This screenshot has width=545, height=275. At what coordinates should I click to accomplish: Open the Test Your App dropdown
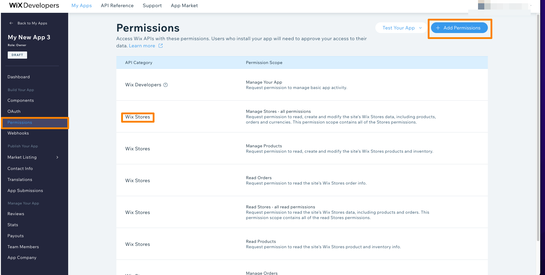[x=401, y=28]
